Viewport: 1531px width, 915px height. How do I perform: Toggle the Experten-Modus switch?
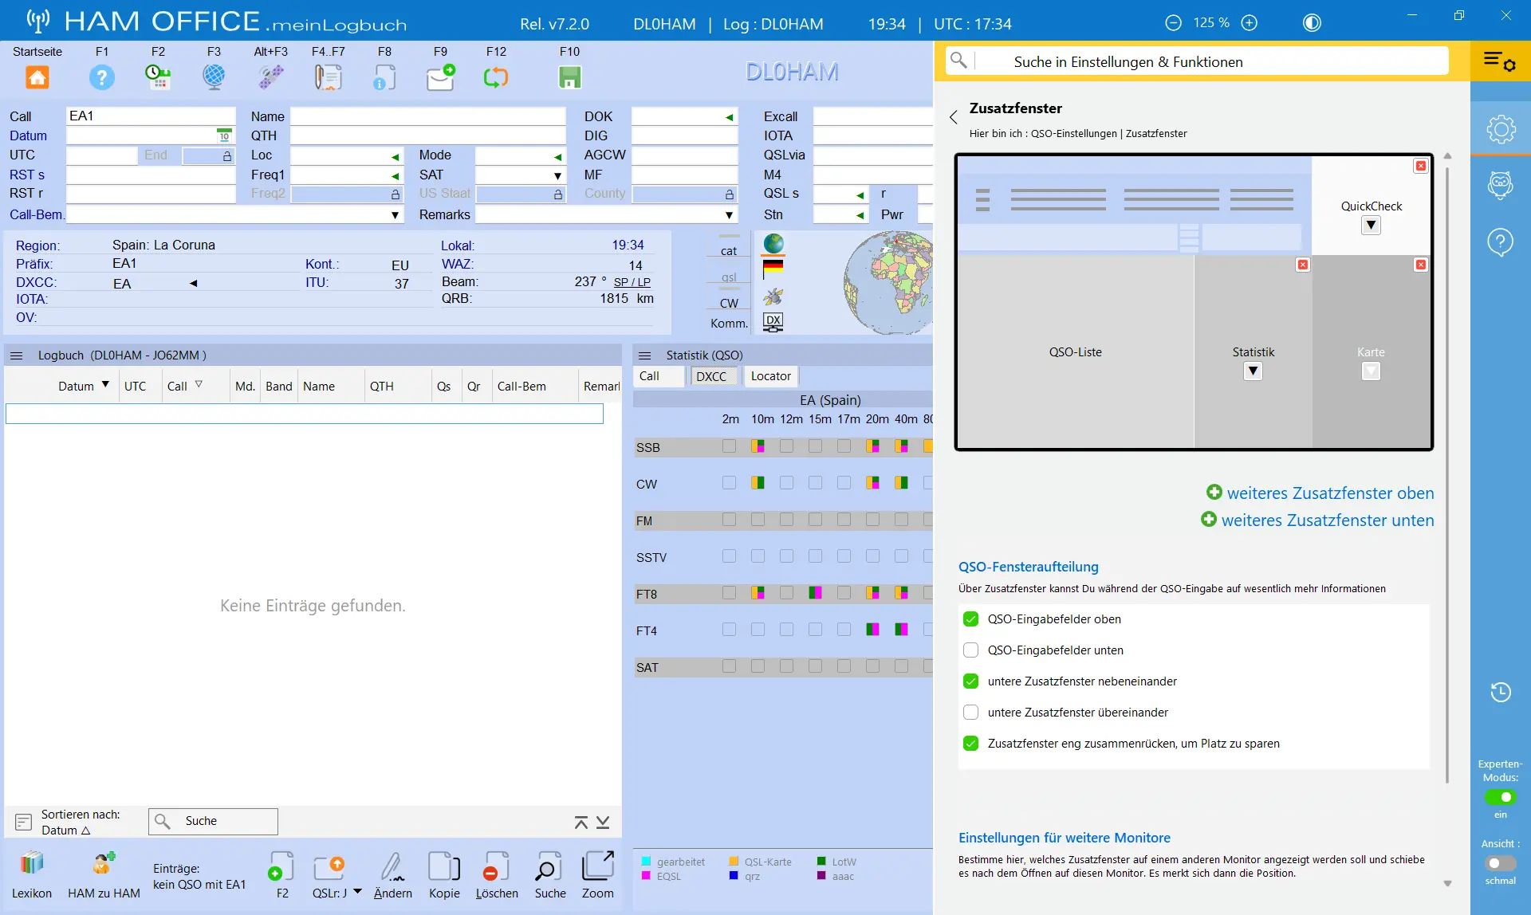tap(1500, 797)
